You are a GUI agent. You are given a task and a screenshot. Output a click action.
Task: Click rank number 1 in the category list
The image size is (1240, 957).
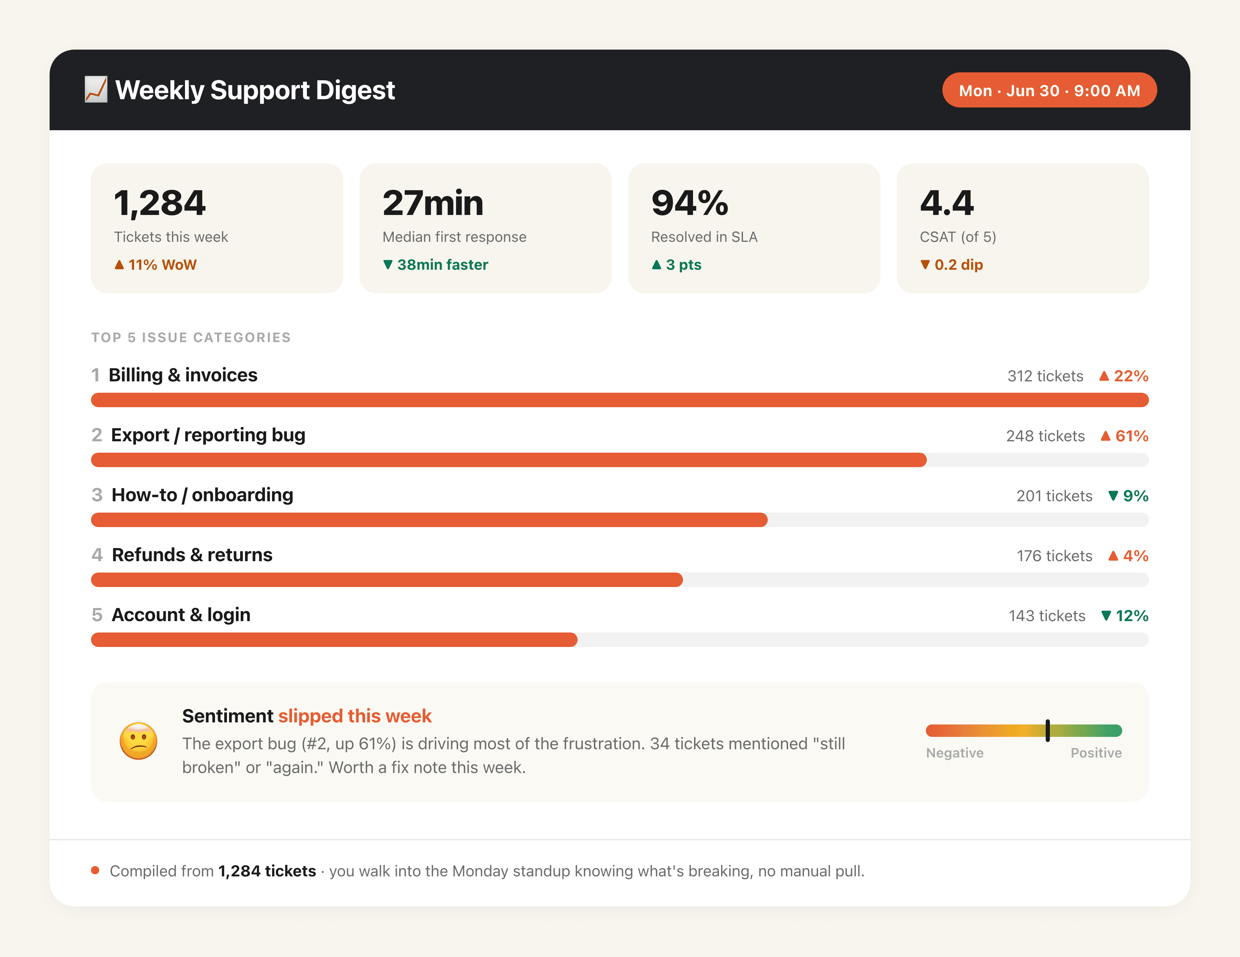click(95, 375)
